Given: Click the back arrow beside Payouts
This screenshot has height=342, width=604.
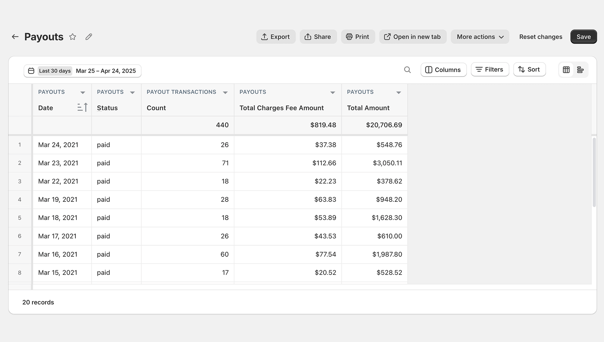Looking at the screenshot, I should click(15, 37).
